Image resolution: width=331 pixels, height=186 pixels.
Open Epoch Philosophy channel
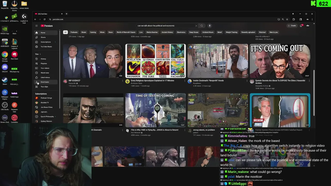pyautogui.click(x=46, y=117)
